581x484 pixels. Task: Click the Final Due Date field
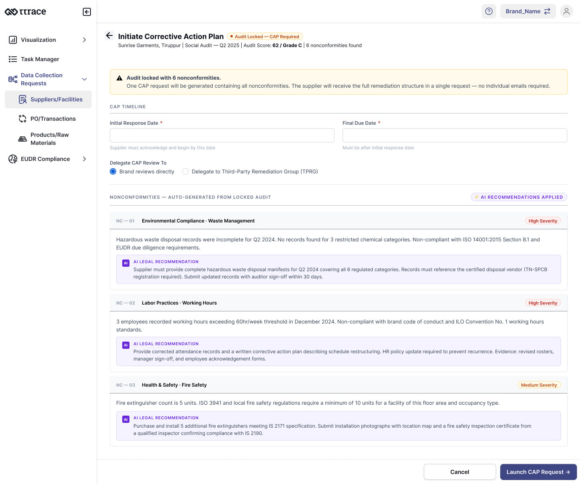tap(455, 135)
